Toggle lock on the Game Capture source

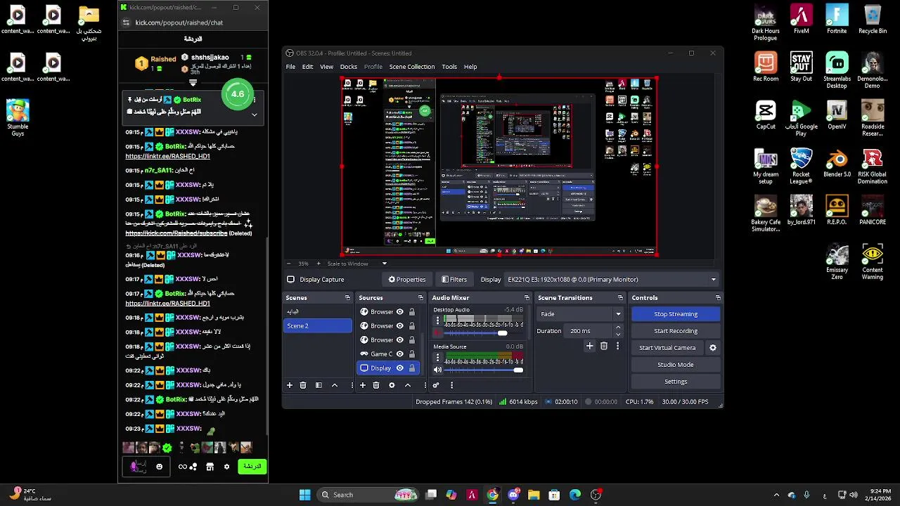pyautogui.click(x=412, y=354)
